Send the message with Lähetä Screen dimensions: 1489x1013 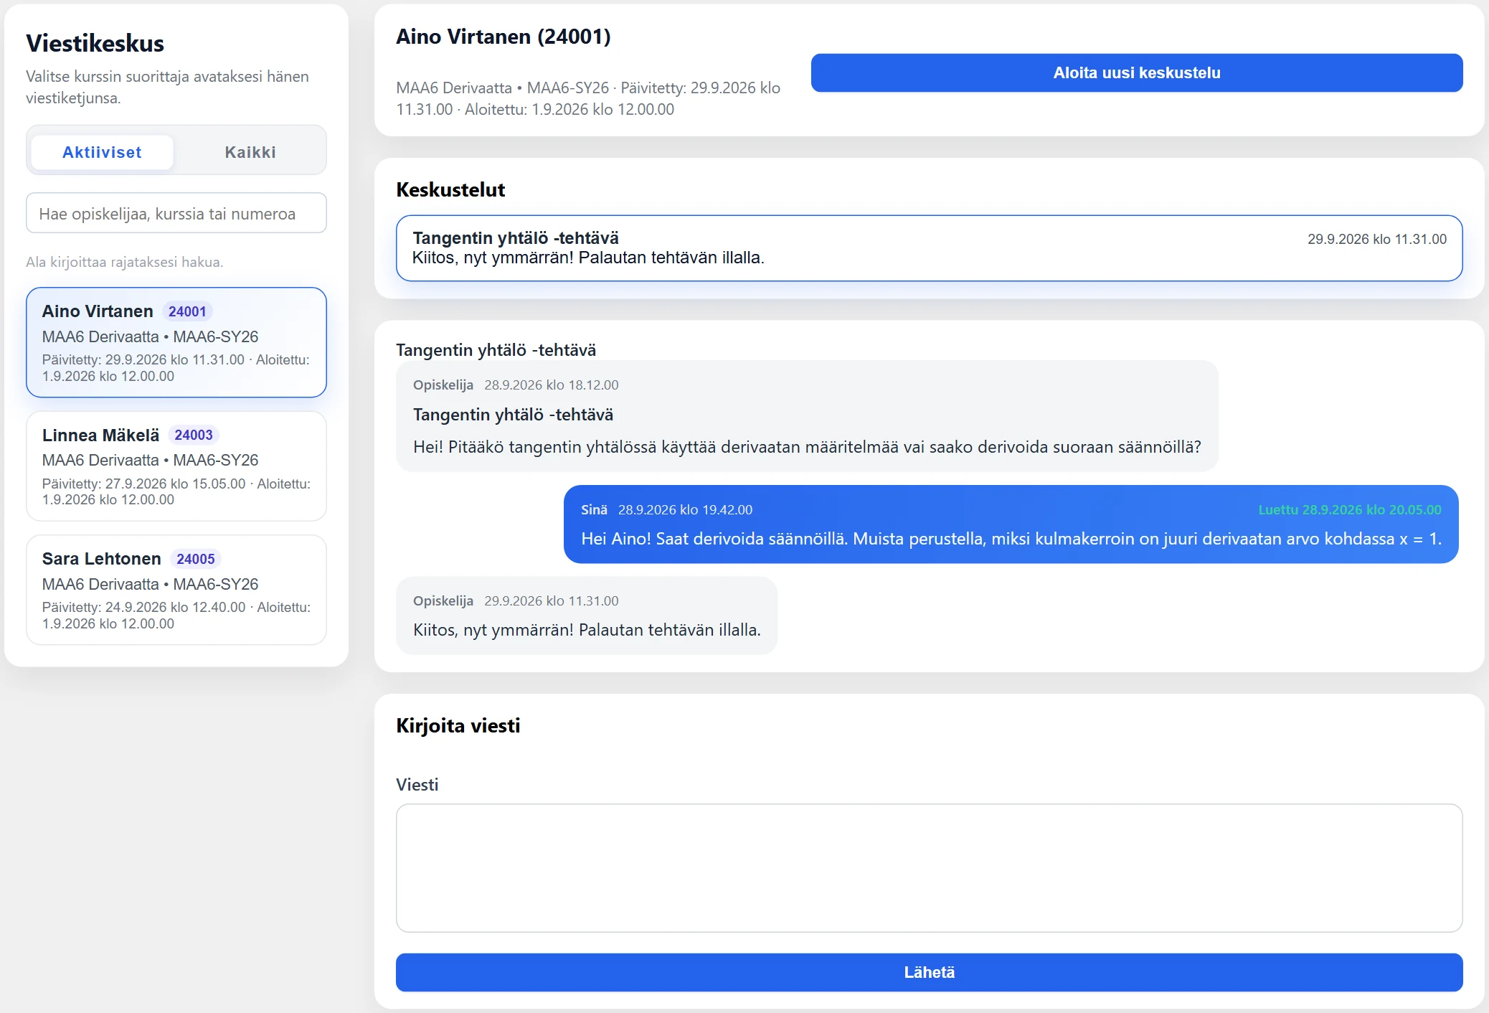point(929,972)
